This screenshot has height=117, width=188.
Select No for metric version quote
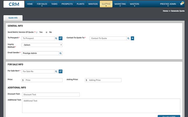(x=46, y=32)
